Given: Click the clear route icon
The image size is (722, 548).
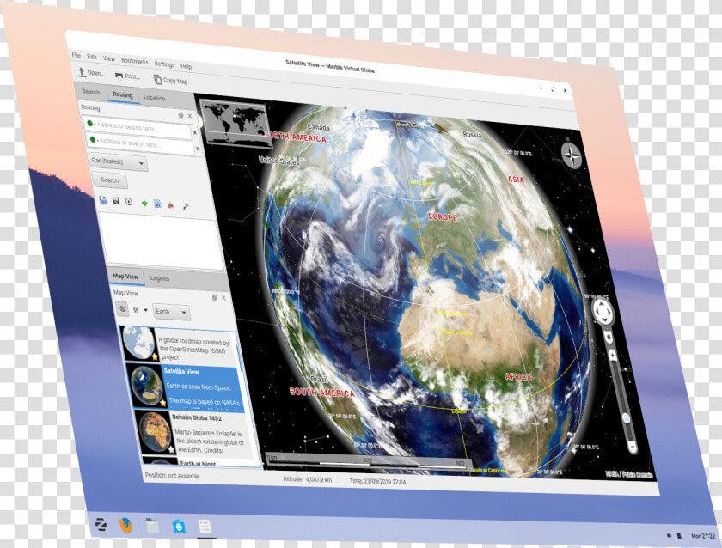Looking at the screenshot, I should coord(171,204).
